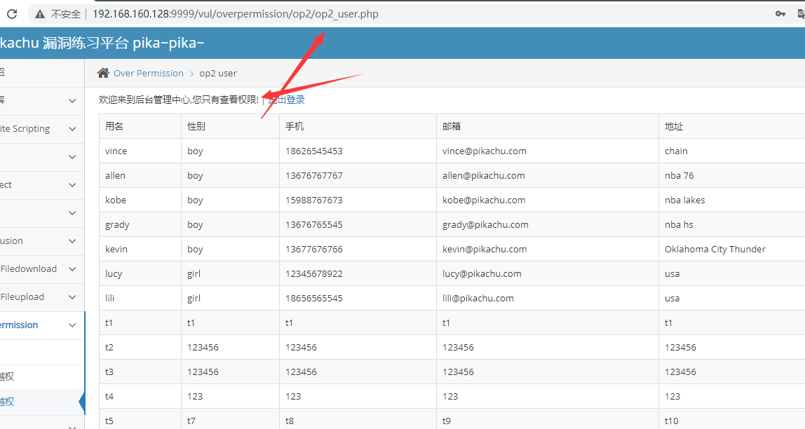The width and height of the screenshot is (805, 429).
Task: Click phone number 13676765545
Action: [314, 225]
